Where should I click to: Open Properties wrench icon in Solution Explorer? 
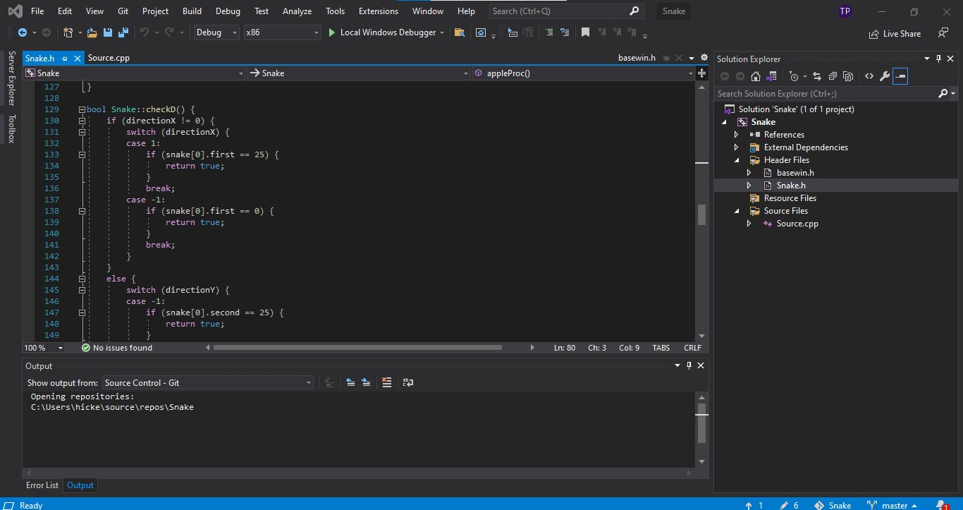(884, 76)
